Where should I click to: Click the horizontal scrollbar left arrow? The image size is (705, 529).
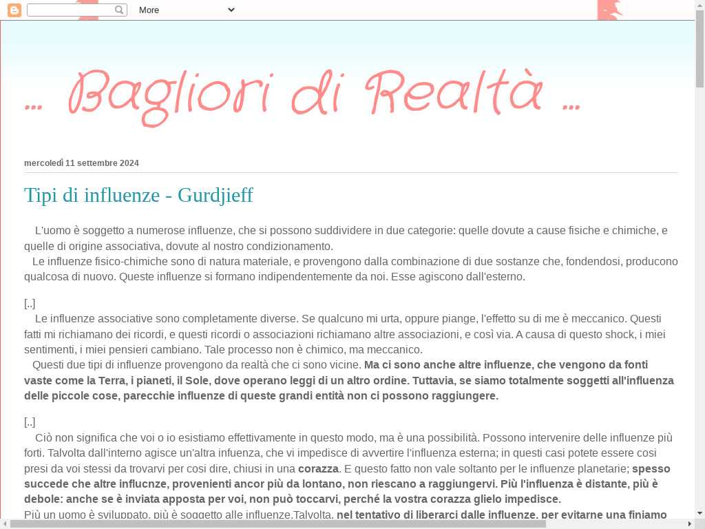pos(5,524)
